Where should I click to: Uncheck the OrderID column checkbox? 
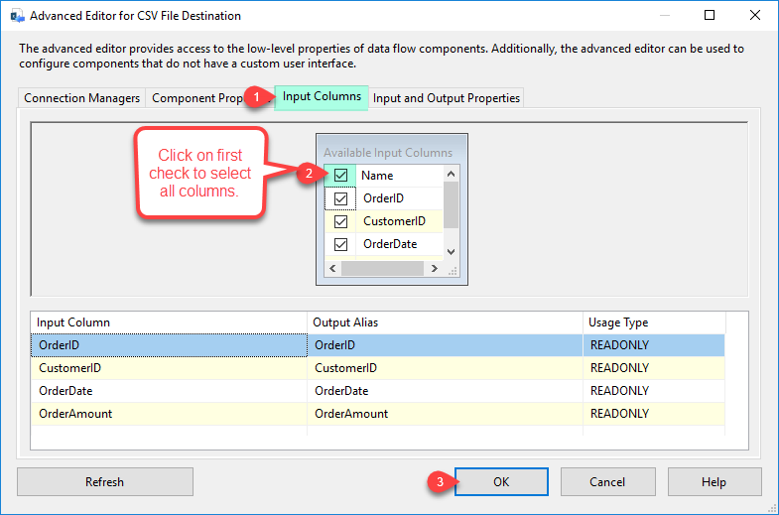click(340, 198)
